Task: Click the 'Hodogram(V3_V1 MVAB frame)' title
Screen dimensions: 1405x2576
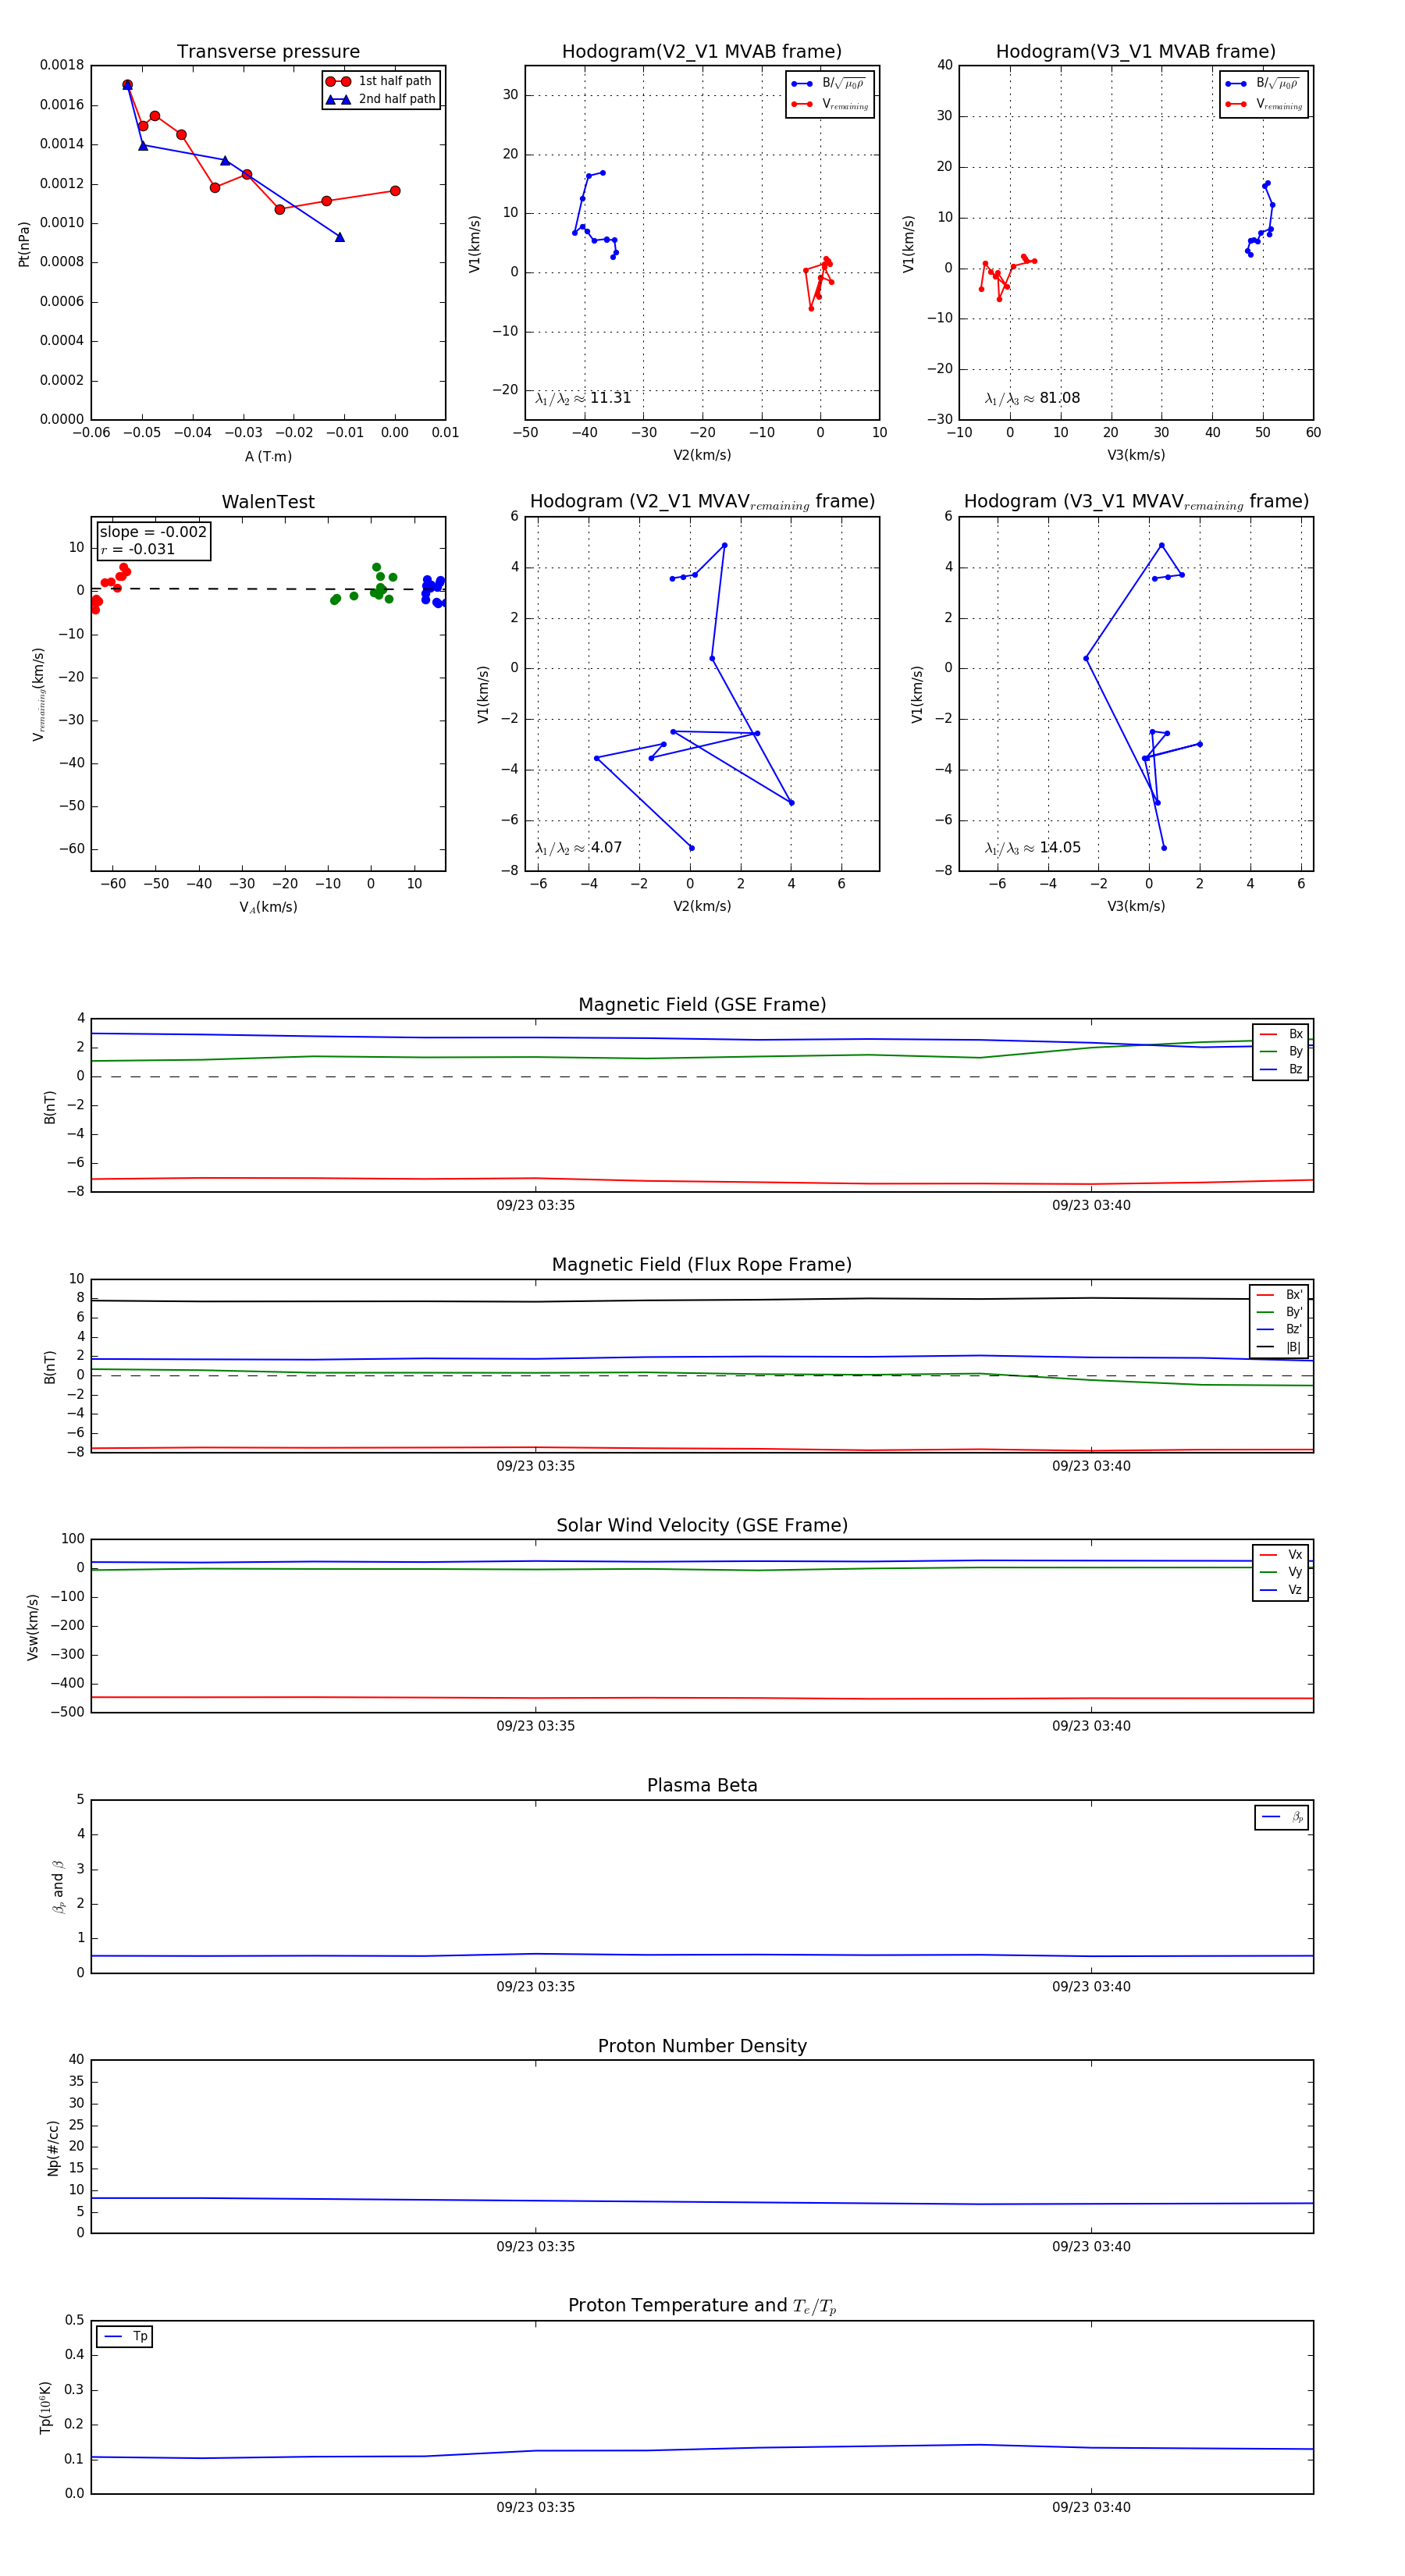Action: click(1136, 52)
